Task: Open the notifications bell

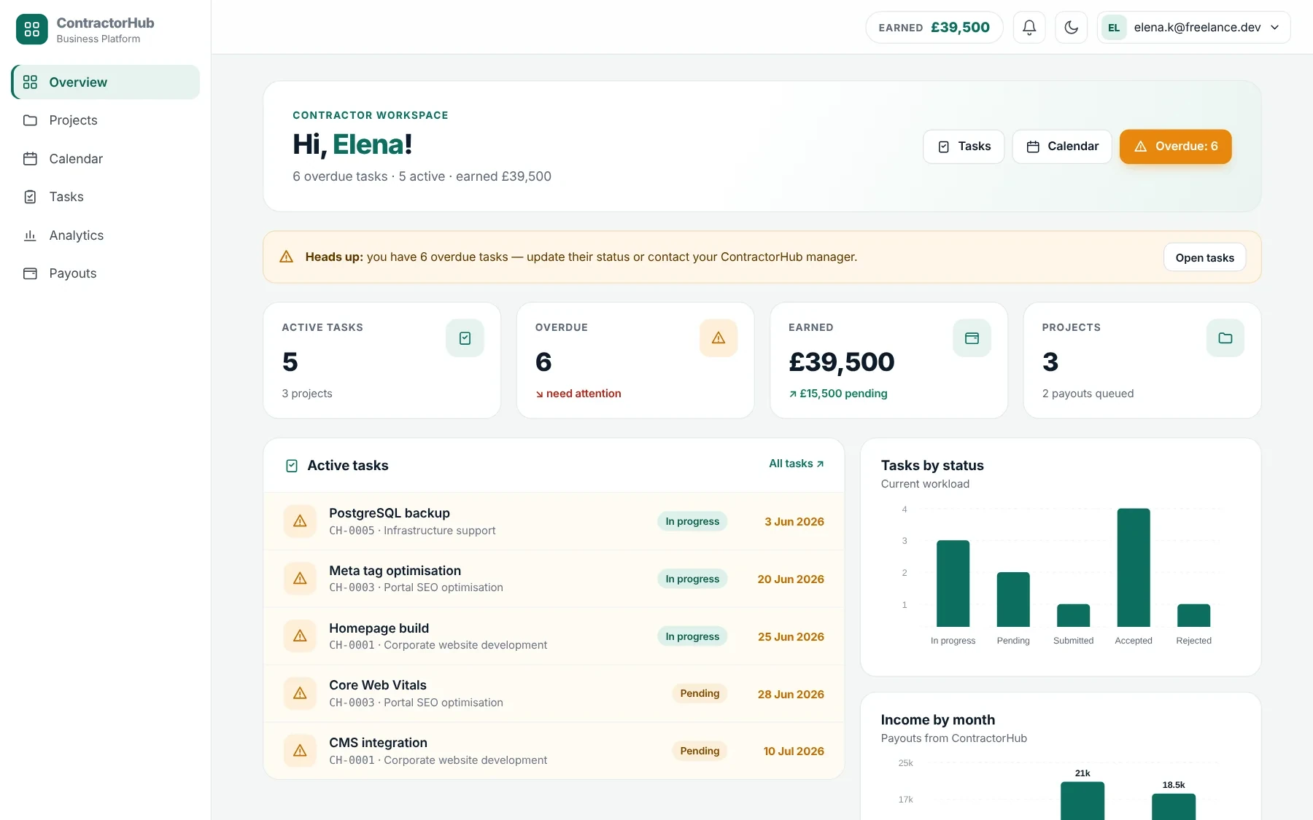Action: pyautogui.click(x=1029, y=28)
